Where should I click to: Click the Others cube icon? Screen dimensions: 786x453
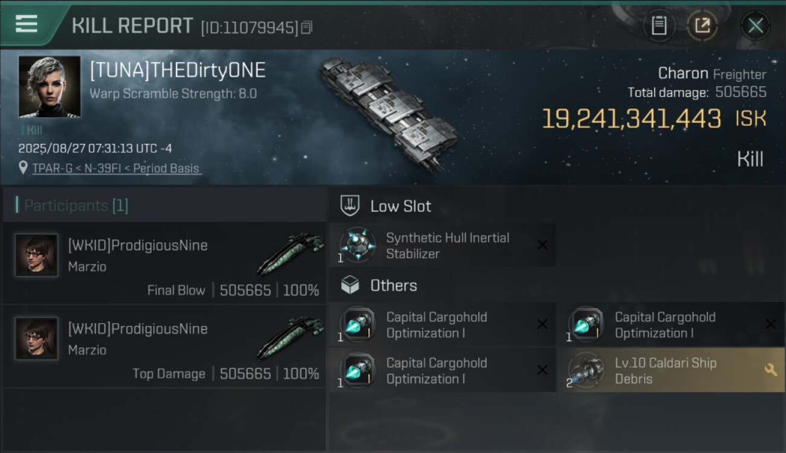point(350,285)
